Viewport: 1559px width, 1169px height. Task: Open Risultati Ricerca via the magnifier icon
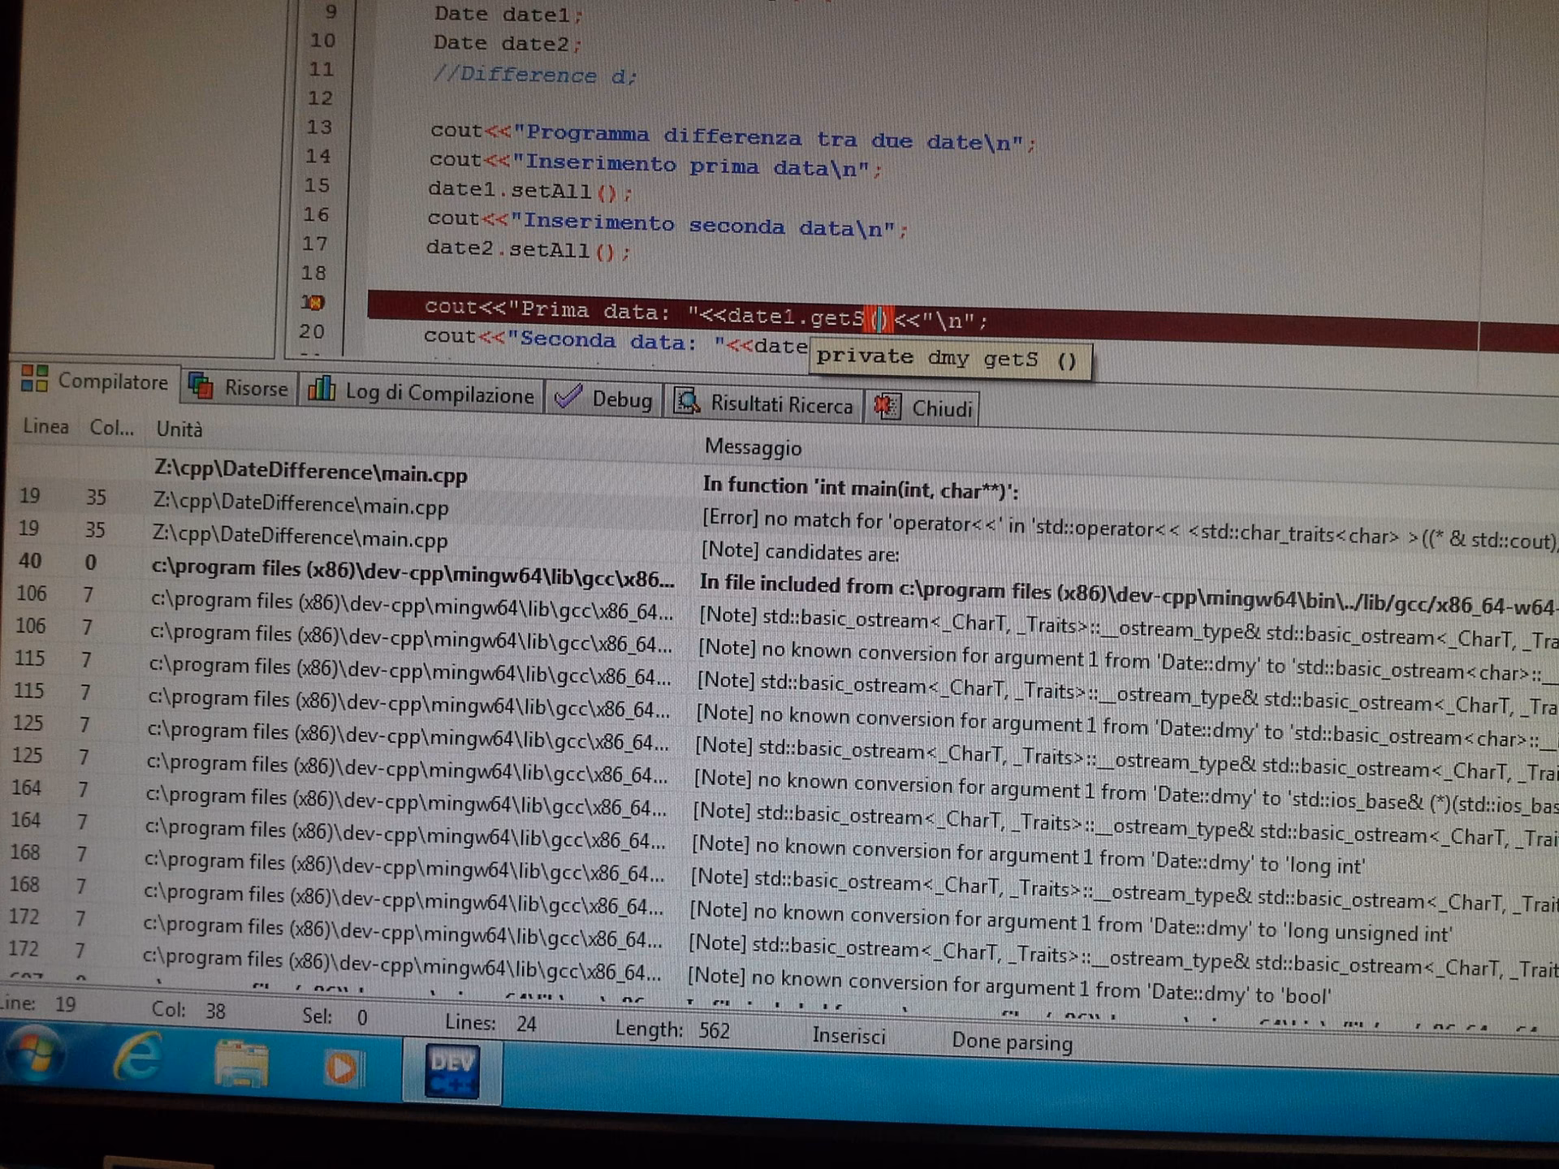coord(687,401)
